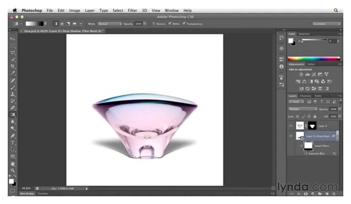Click the color ramp spectrum bar
The height and width of the screenshot is (204, 351).
(x=314, y=59)
